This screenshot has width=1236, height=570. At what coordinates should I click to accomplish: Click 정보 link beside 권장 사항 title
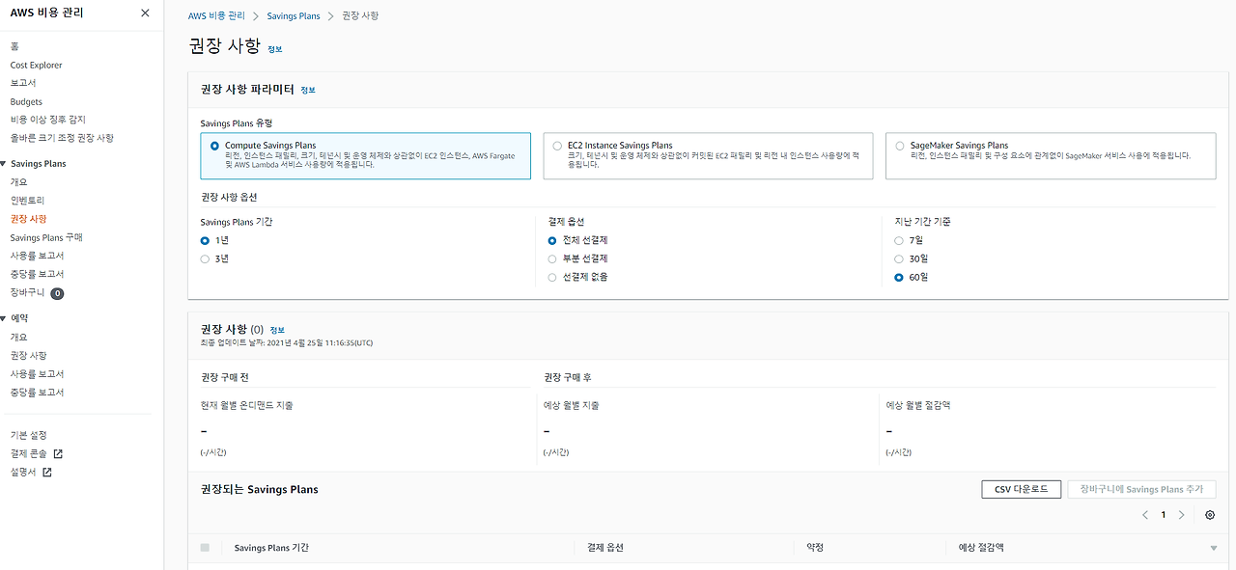click(275, 48)
